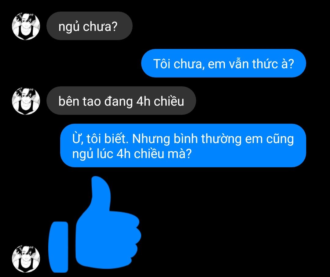Select "4h chiều" in the gray received message

(x=160, y=101)
